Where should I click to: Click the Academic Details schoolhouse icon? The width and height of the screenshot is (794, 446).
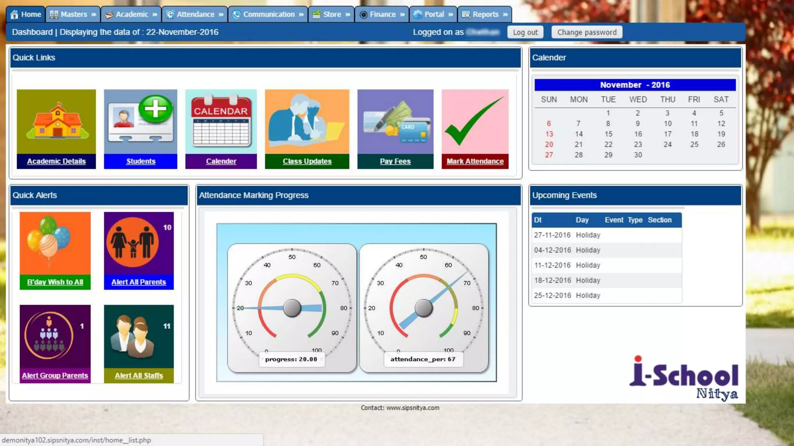click(56, 122)
